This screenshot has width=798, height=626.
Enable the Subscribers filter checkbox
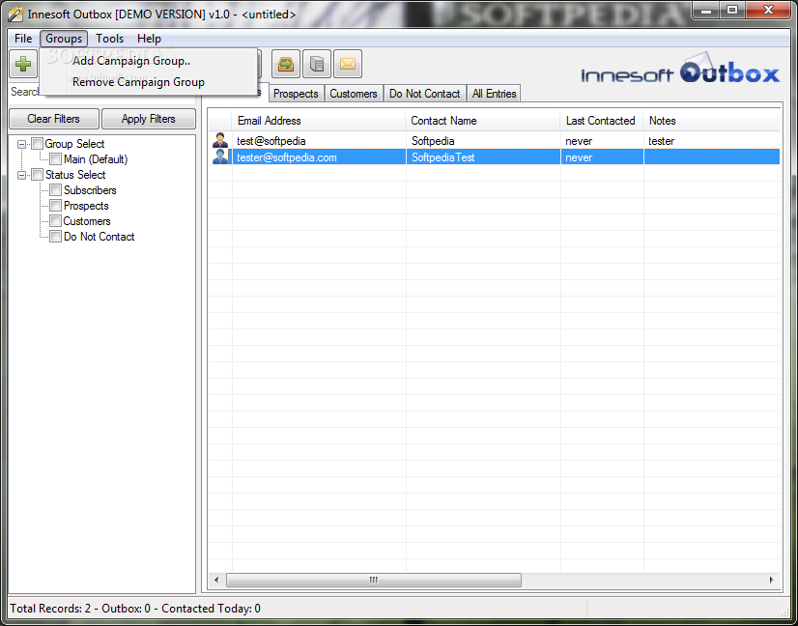coord(55,190)
